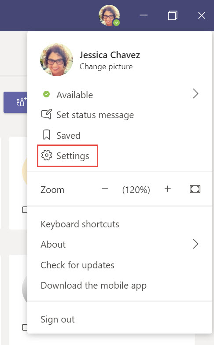Viewport: 214px width, 345px height.
Task: Expand the About submenu chevron
Action: (196, 244)
